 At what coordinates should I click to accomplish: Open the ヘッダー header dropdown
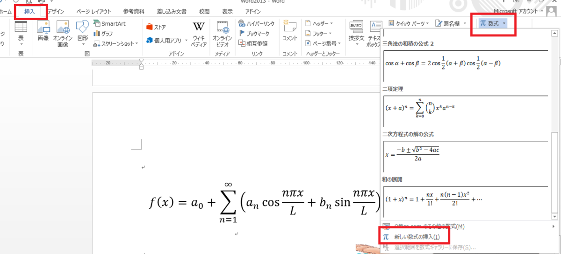tap(319, 23)
